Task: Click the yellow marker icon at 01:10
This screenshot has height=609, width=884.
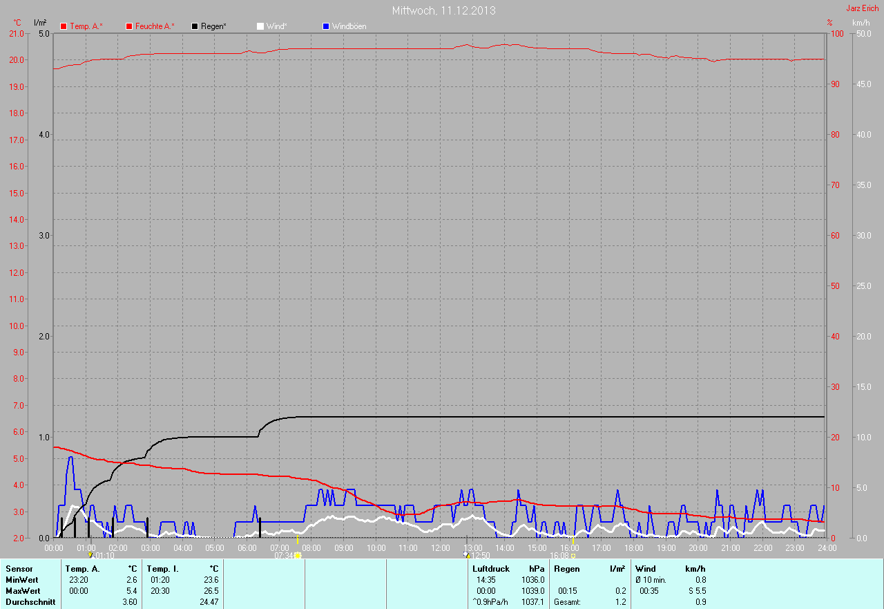Action: pos(90,554)
